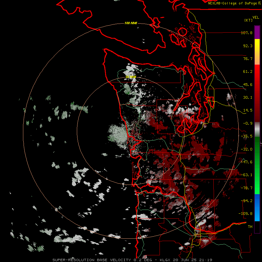Click the 45.6 legend value

click(248, 84)
